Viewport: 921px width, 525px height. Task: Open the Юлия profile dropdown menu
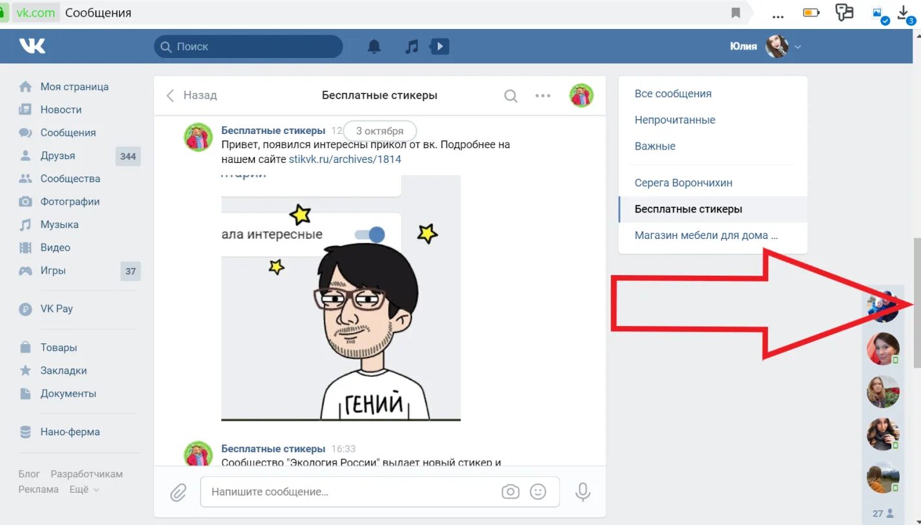click(766, 46)
